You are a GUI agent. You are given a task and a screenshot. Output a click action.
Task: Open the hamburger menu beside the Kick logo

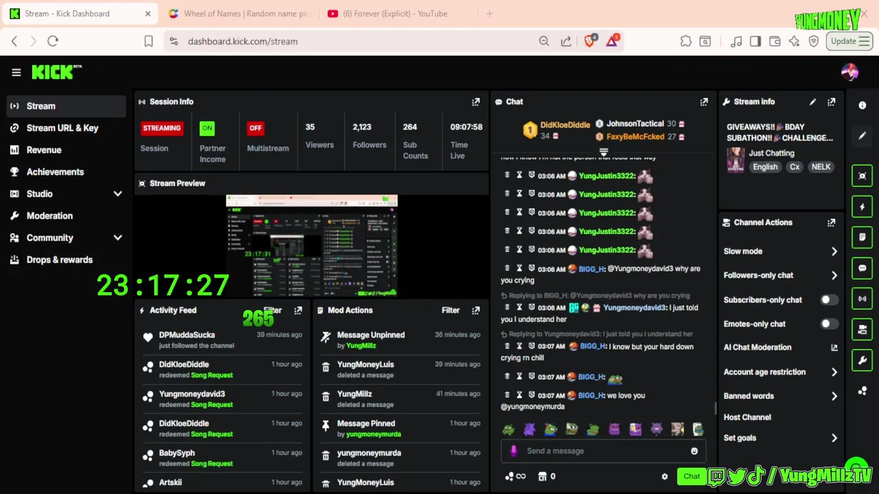pos(16,72)
